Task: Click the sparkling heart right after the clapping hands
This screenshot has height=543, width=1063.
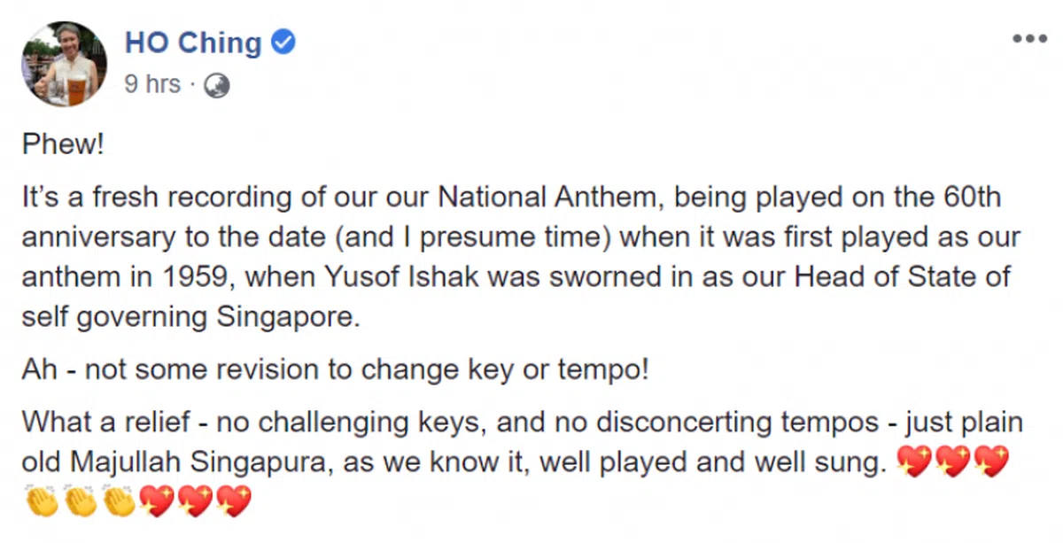Action: coord(157,501)
